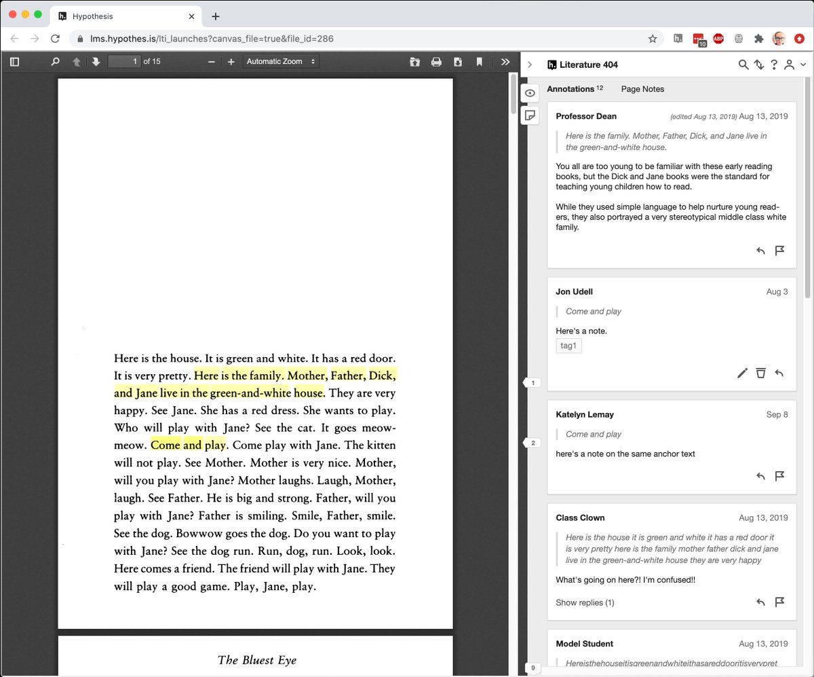Click the tag1 tag
The height and width of the screenshot is (677, 814).
tap(568, 346)
